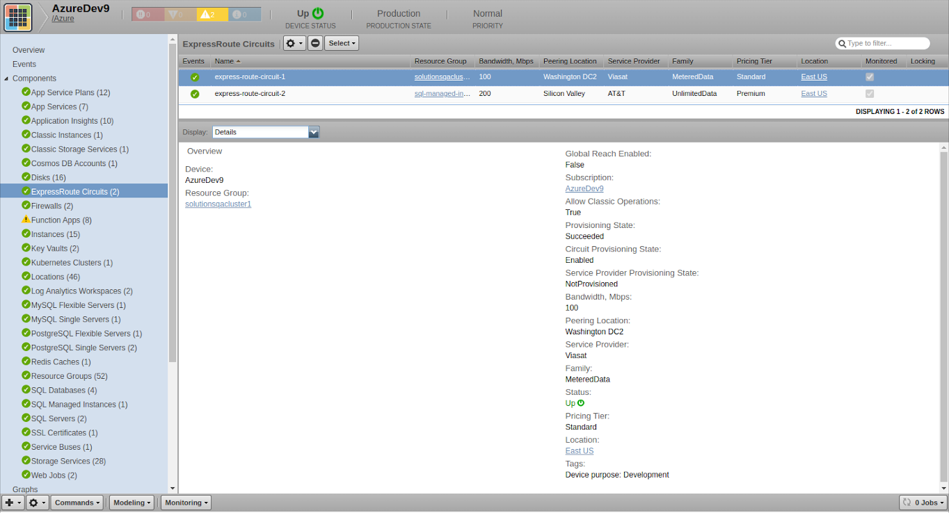Select Cosmos DB Accounts (1) component
Screen dimensions: 949x513
coord(74,163)
